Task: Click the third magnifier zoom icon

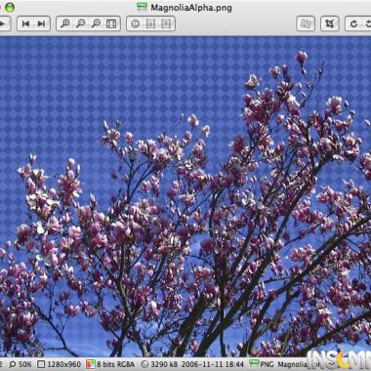Action: click(x=96, y=23)
